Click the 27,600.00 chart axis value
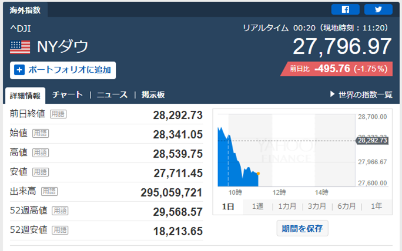Viewport: 402px width, 251px height. coord(372,183)
